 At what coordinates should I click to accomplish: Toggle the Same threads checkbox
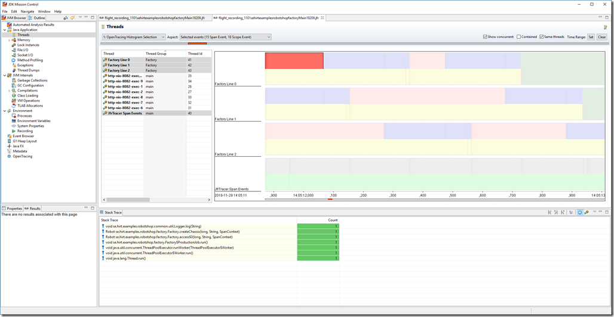point(541,37)
